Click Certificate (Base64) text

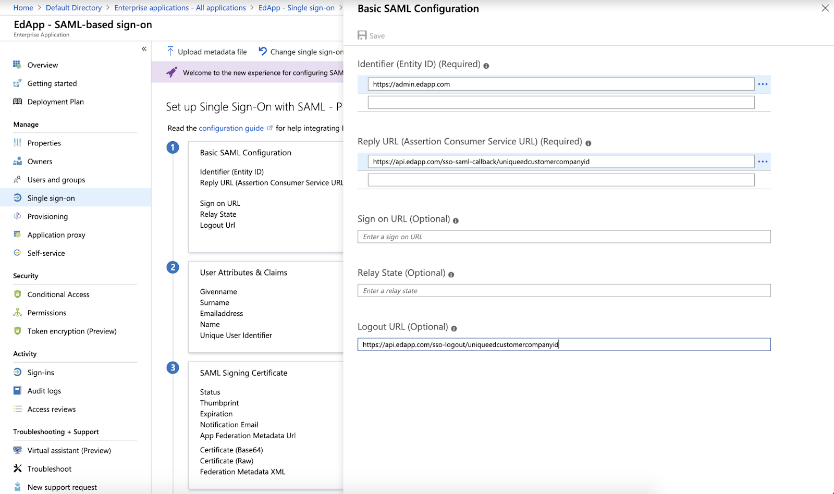coord(231,450)
